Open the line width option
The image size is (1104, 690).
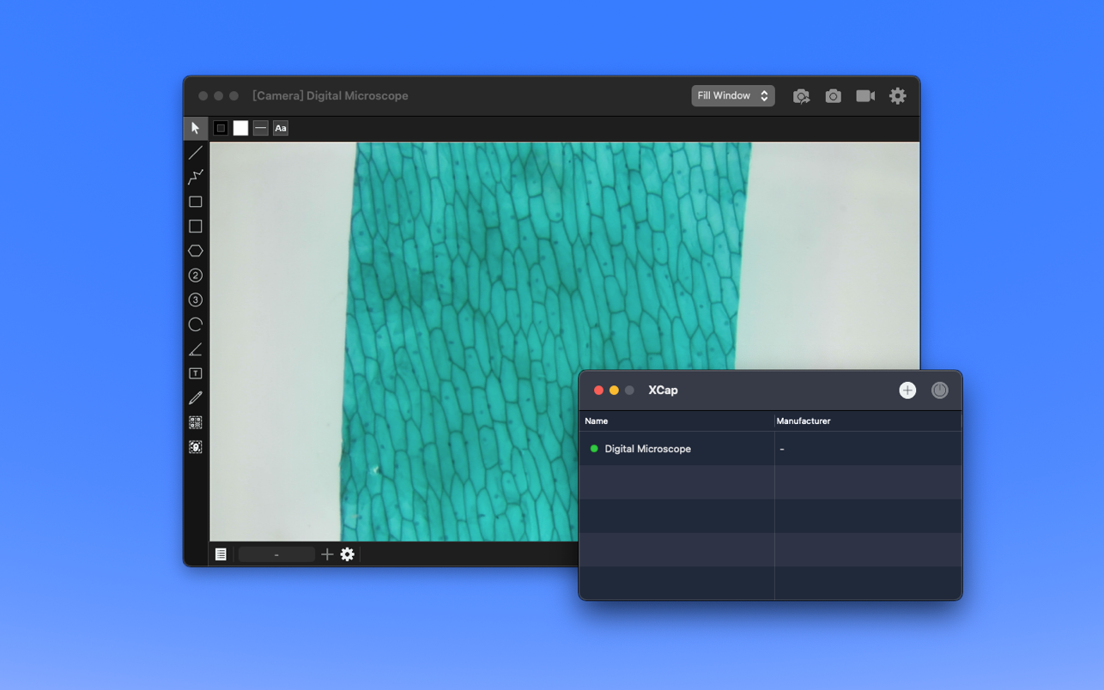coord(261,128)
